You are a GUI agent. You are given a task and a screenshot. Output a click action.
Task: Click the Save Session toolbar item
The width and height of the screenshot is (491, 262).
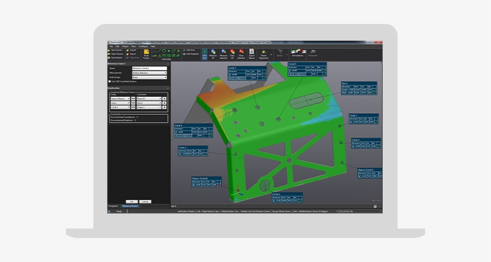pyautogui.click(x=115, y=58)
